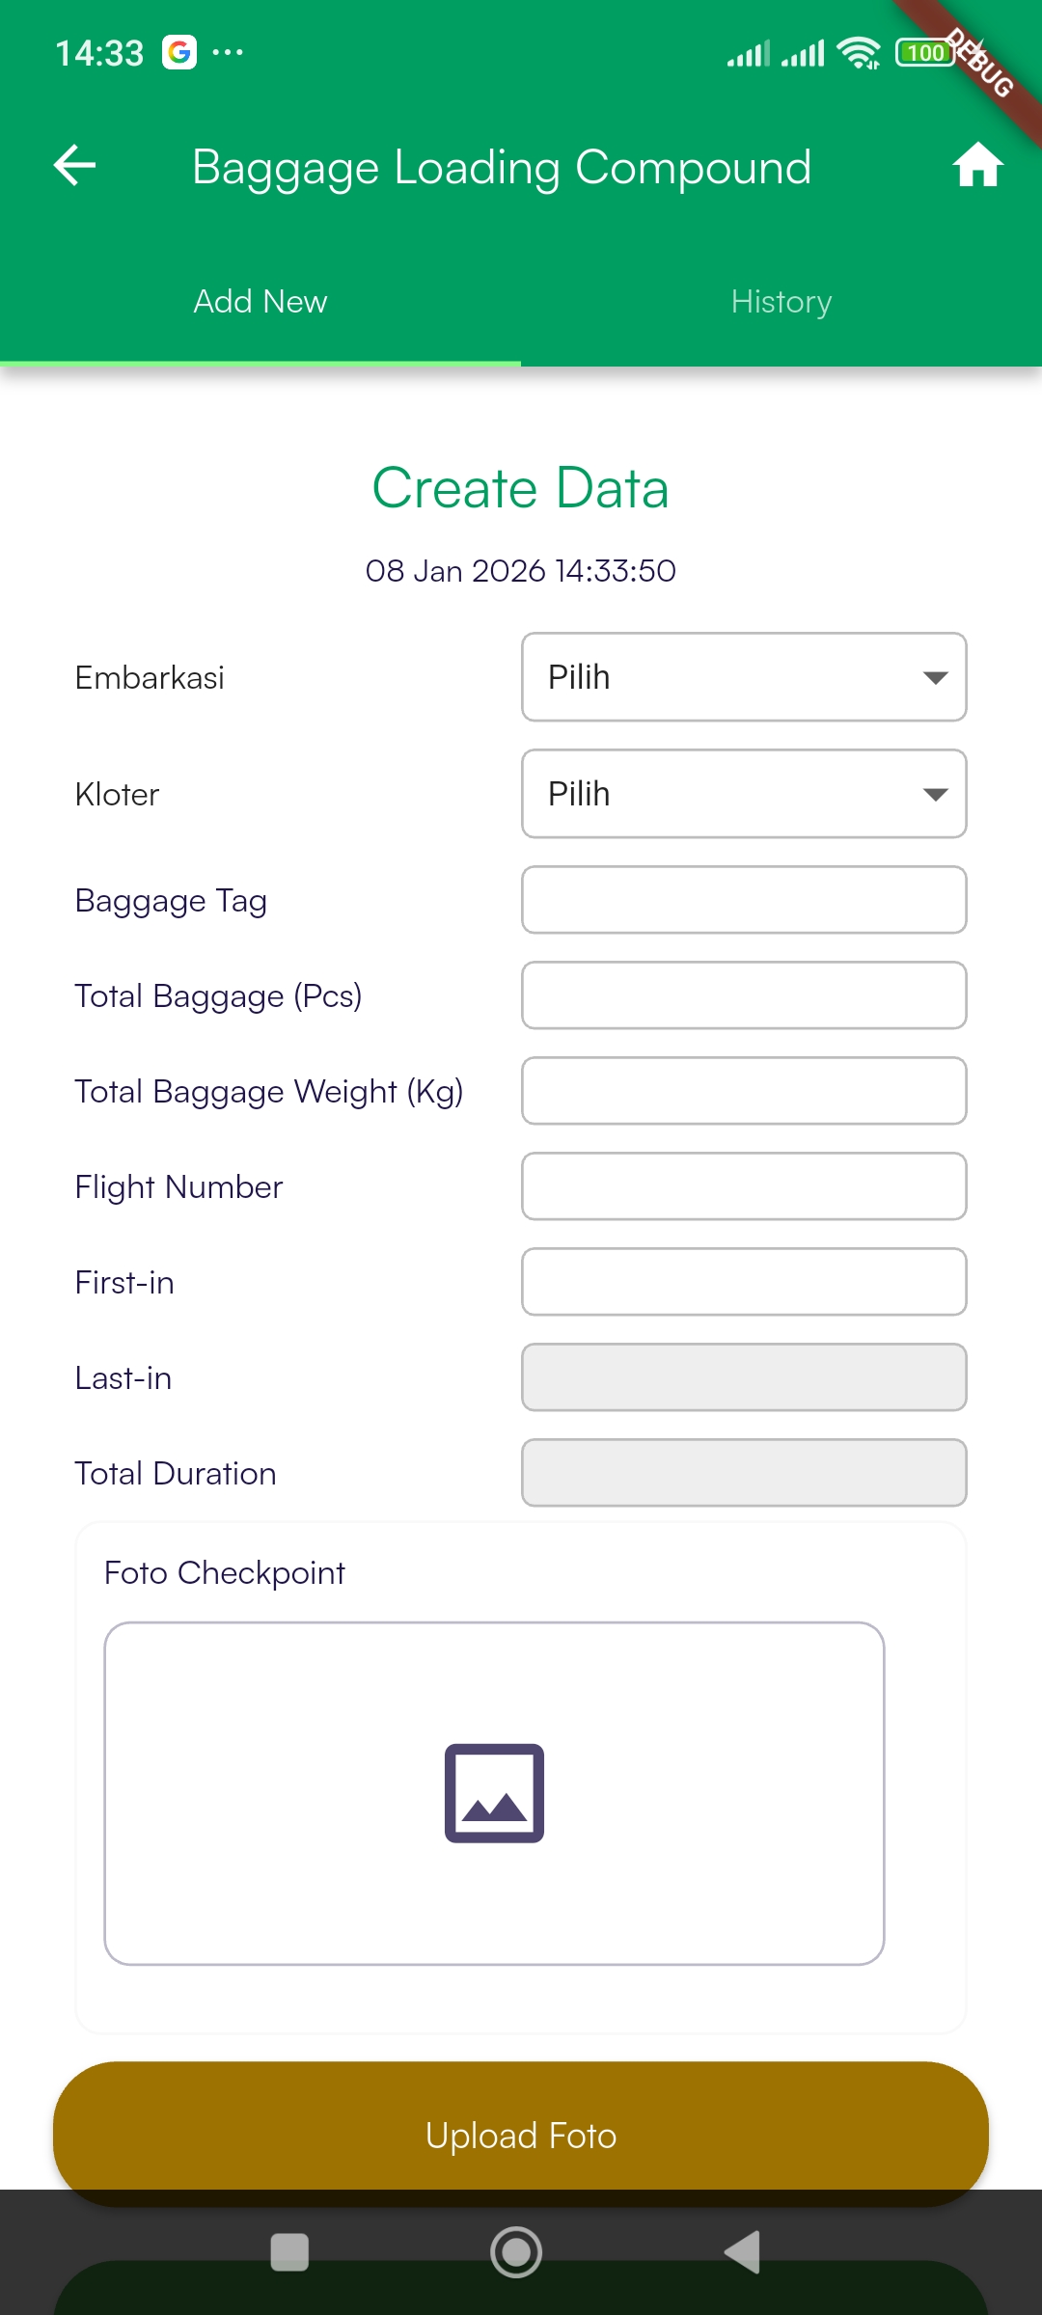Tap the First-in input field
1042x2315 pixels.
pyautogui.click(x=744, y=1282)
